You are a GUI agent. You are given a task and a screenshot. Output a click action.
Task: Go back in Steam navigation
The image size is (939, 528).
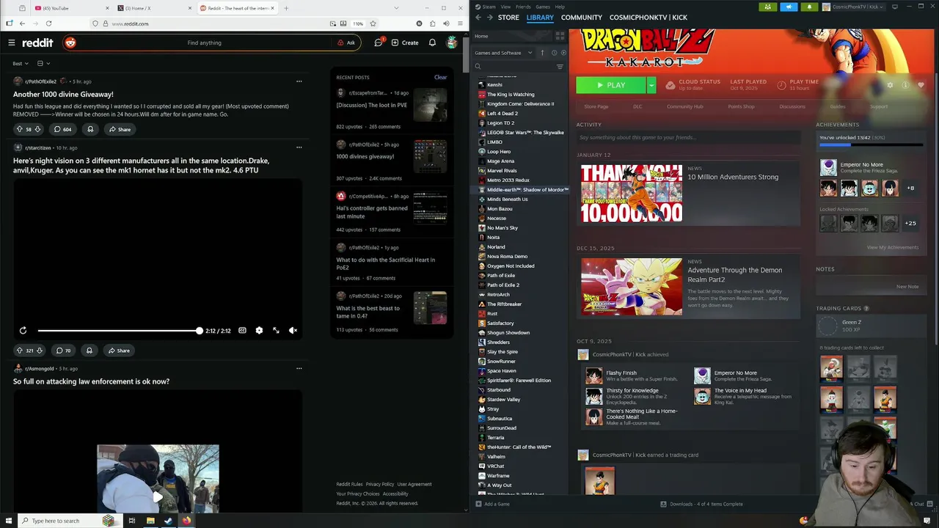tap(478, 18)
